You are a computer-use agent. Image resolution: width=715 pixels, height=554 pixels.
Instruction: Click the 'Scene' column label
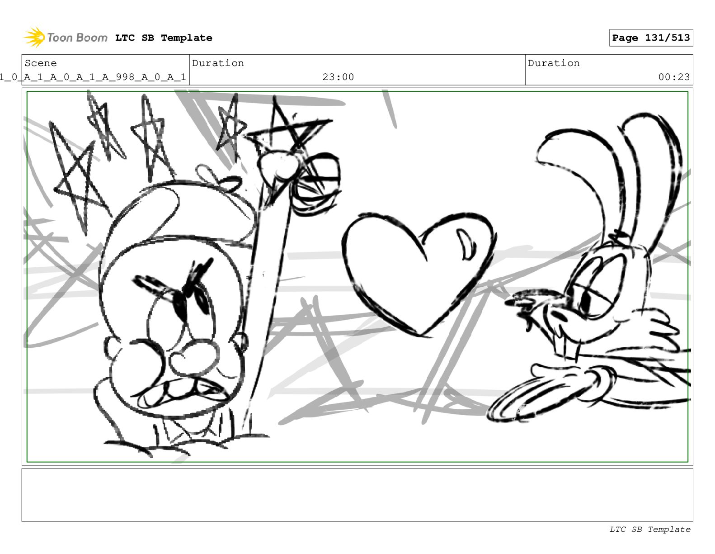pos(41,63)
